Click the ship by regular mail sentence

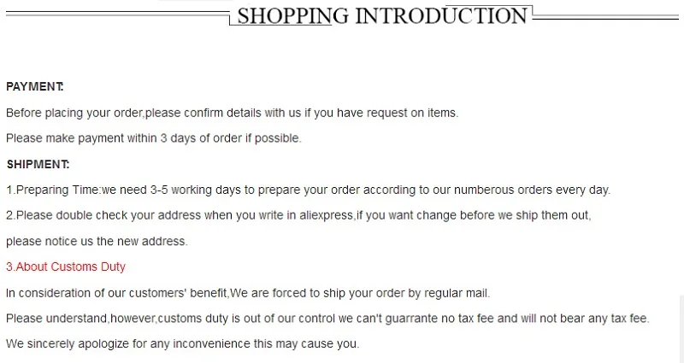pyautogui.click(x=248, y=293)
